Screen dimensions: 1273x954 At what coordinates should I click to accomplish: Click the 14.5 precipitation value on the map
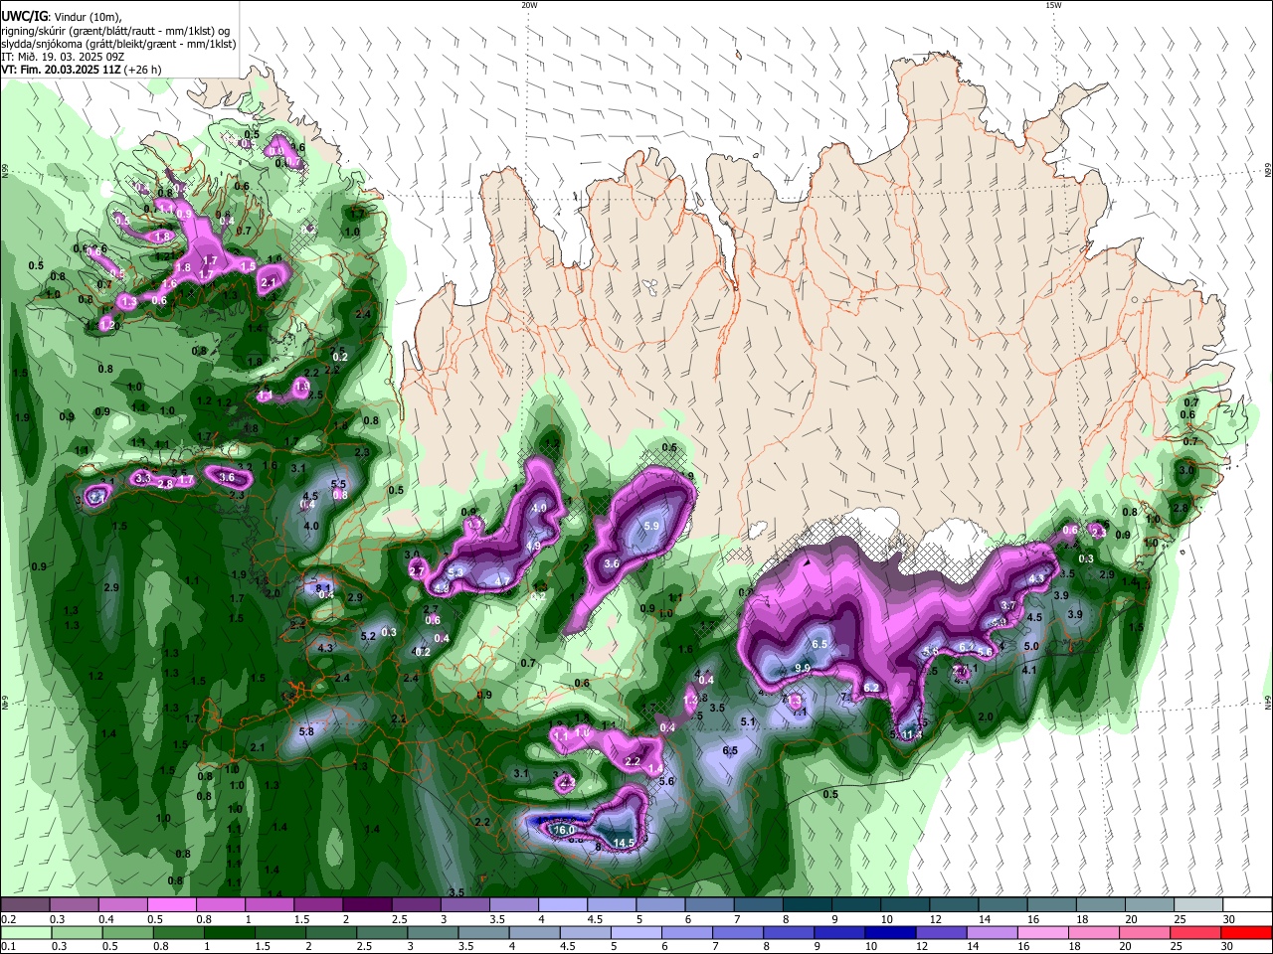click(624, 843)
